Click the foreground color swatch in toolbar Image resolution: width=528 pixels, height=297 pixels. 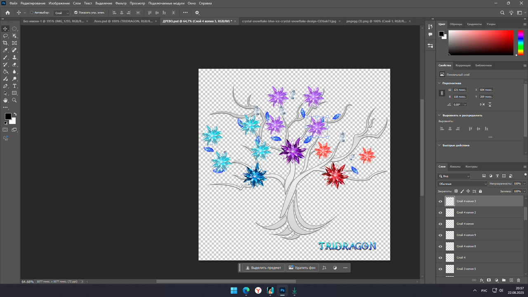[8, 116]
